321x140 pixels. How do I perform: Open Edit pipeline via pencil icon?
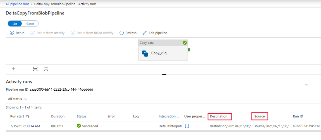145,33
